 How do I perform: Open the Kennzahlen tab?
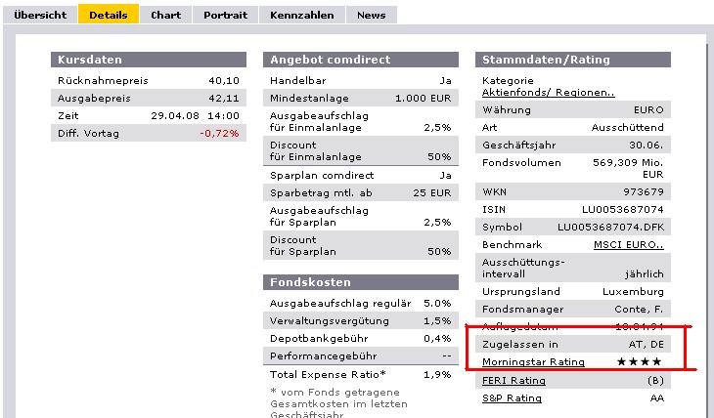pos(302,15)
